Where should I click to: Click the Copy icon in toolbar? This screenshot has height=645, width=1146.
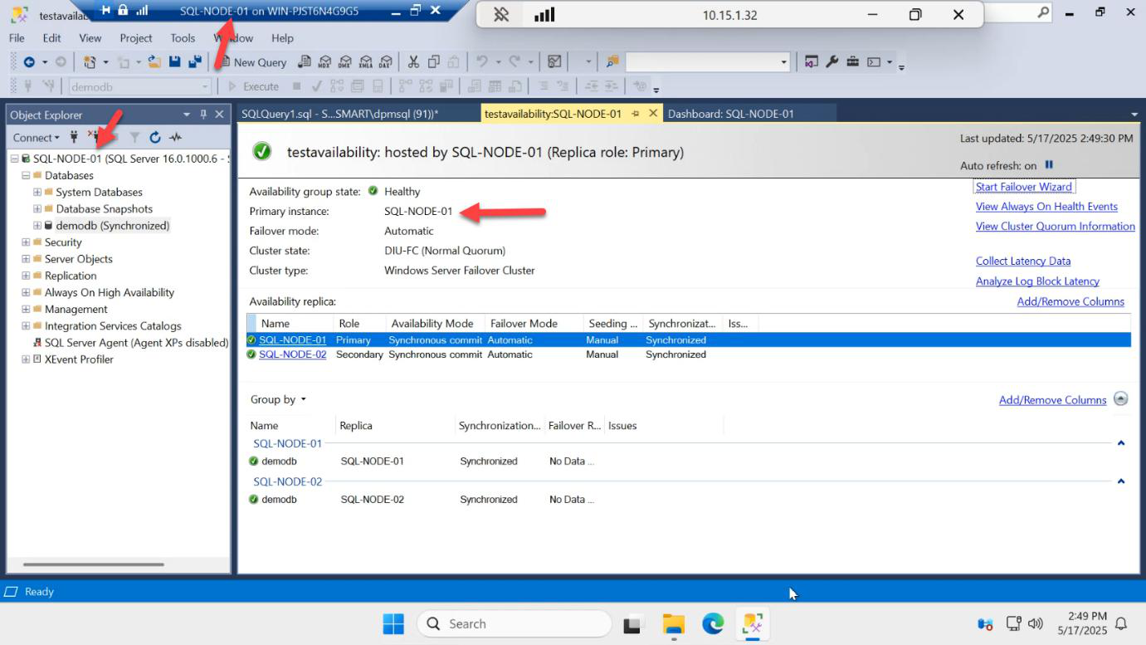click(x=434, y=62)
